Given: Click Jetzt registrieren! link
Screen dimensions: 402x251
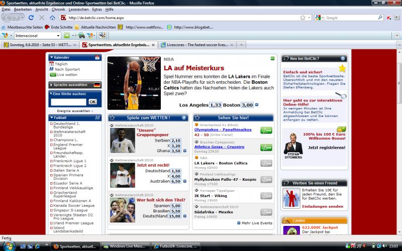Looking at the screenshot, I should [327, 148].
